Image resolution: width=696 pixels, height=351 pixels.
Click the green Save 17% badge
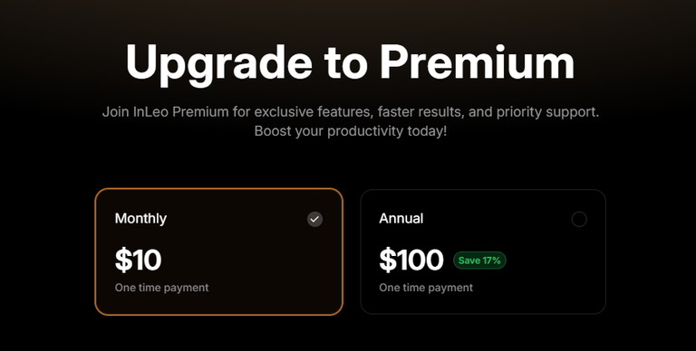[x=479, y=261]
